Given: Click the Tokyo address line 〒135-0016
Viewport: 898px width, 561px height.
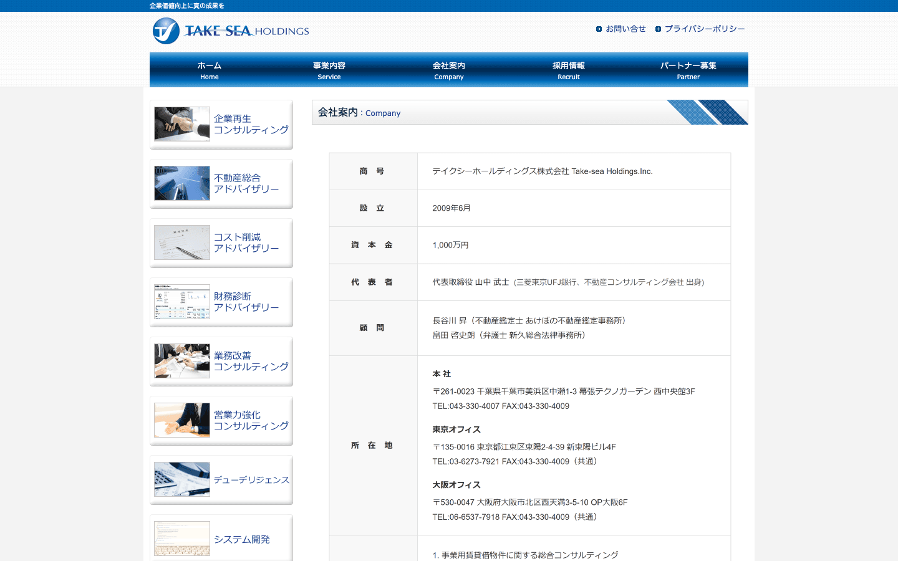Looking at the screenshot, I should (524, 447).
